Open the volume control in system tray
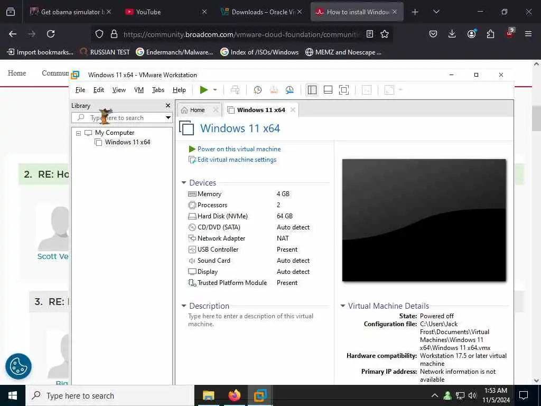Viewport: 541px width, 406px height. 472,395
